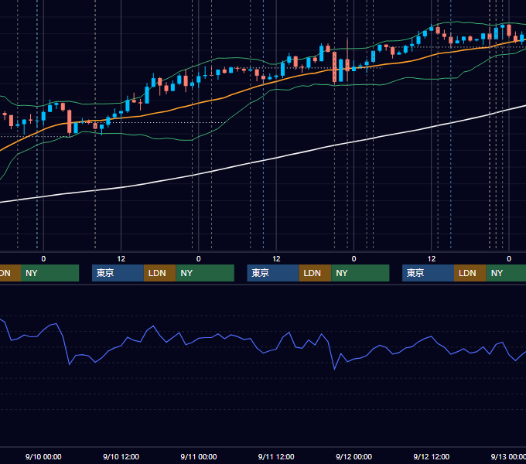Click the hour label 12 above 9/12 12:00
This screenshot has width=526, height=464.
pos(432,259)
